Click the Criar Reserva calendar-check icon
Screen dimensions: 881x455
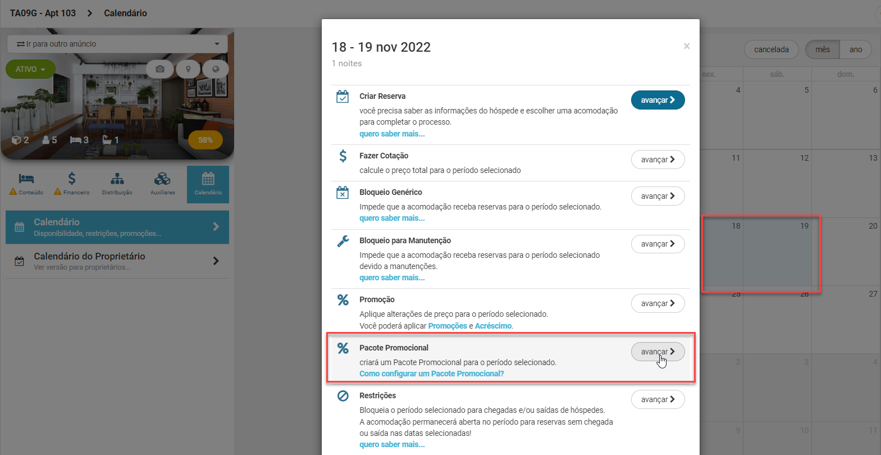(x=343, y=97)
